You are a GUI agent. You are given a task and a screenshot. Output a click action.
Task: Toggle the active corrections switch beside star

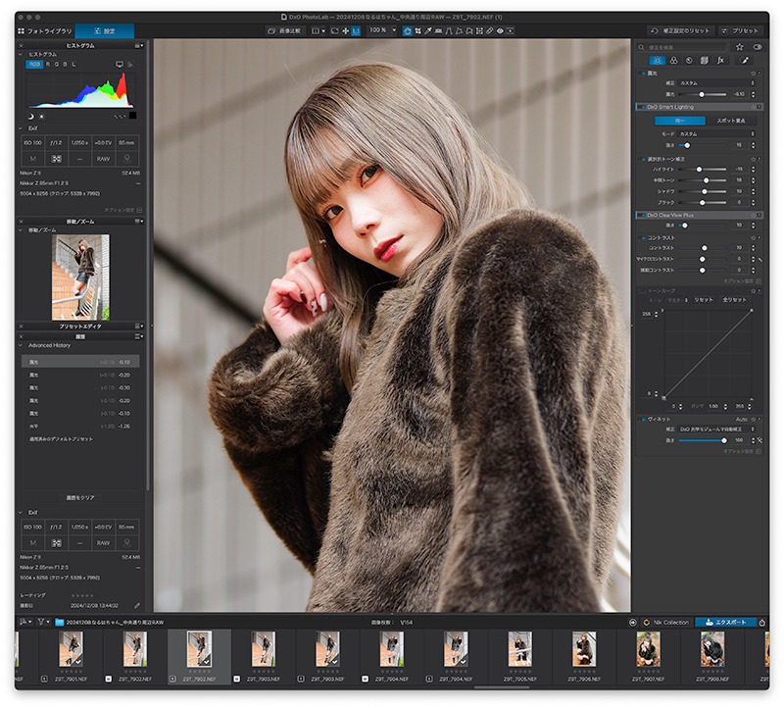(x=757, y=46)
